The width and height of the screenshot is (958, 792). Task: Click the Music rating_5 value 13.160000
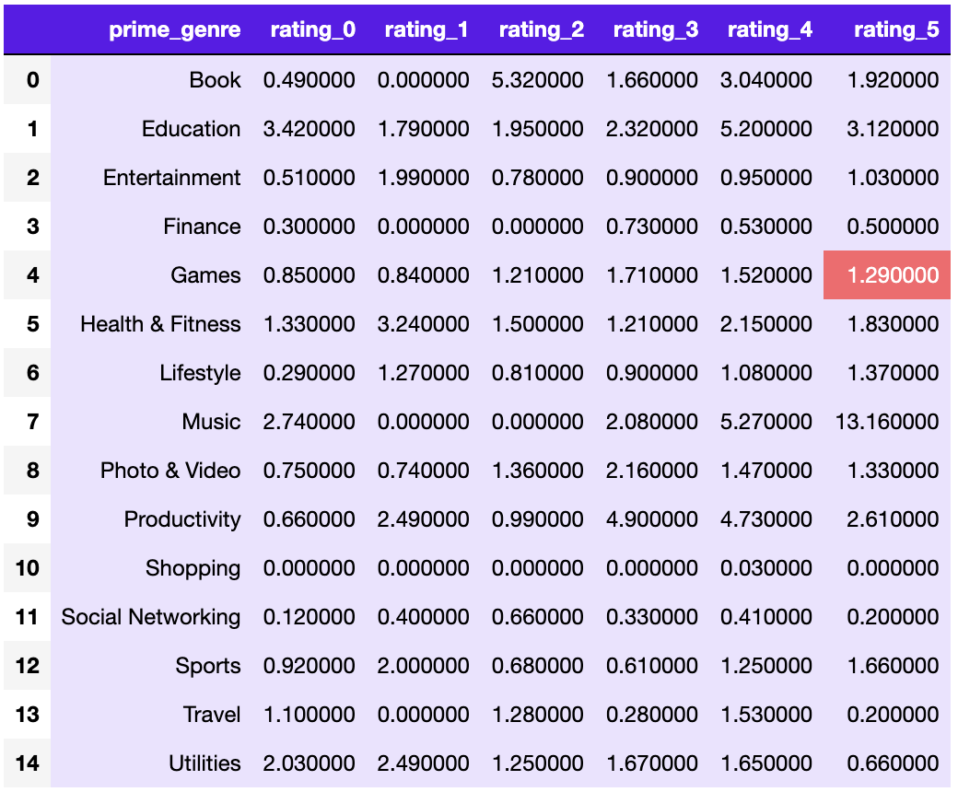pyautogui.click(x=886, y=422)
